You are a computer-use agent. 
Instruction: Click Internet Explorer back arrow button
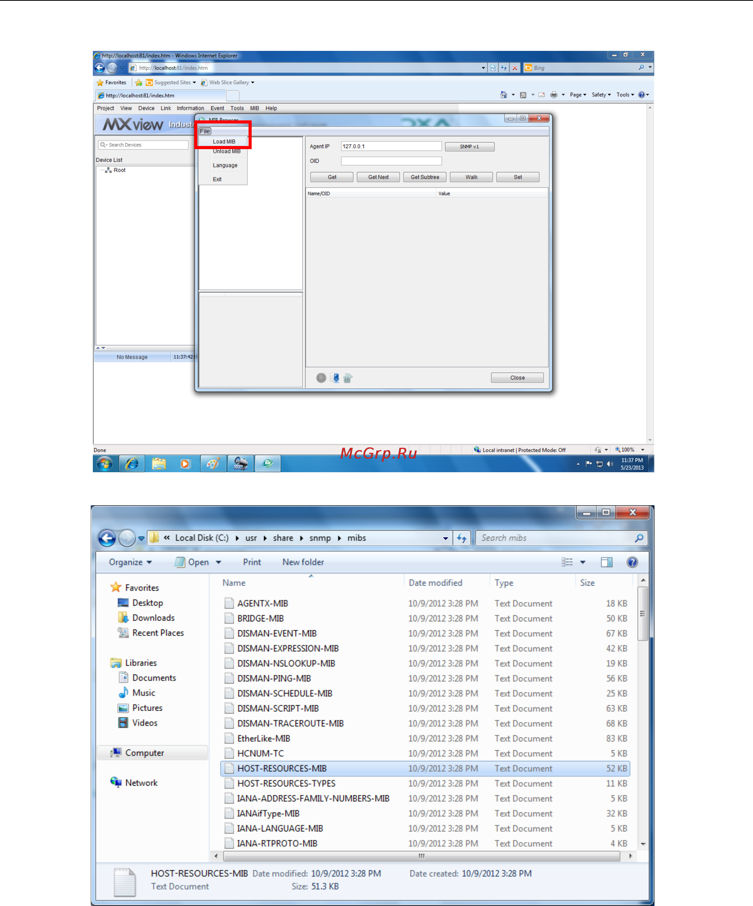tap(100, 68)
